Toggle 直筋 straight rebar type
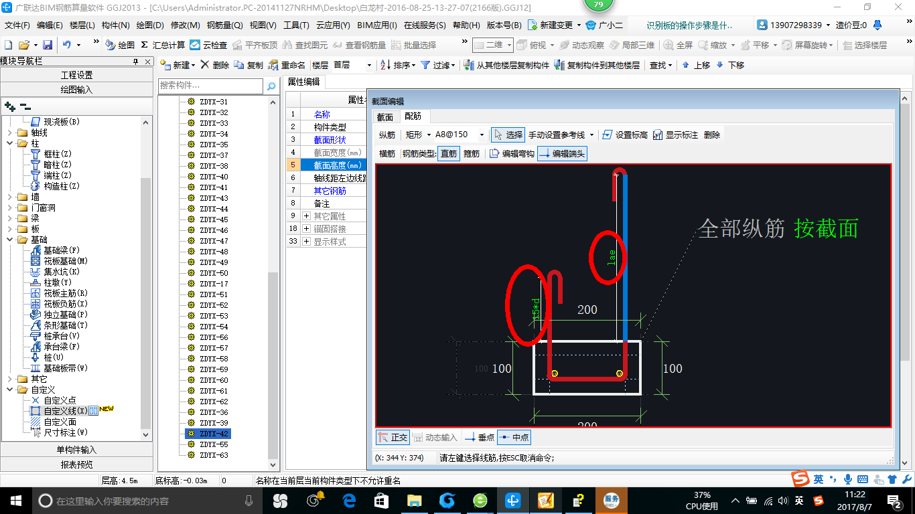Viewport: 915px width, 514px height. coord(449,153)
